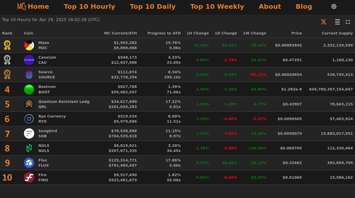Click the green Bostrom coin logo
This screenshot has width=355, height=198.
(x=29, y=89)
